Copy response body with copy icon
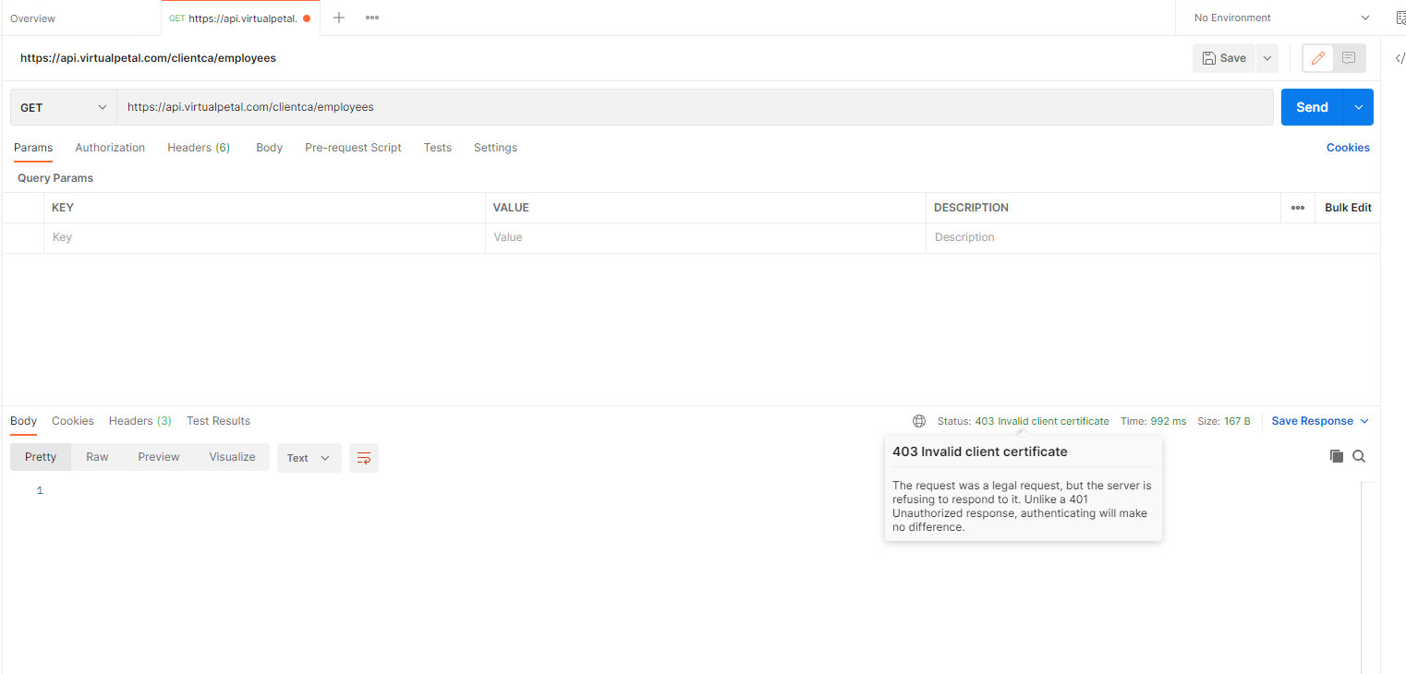Screen dimensions: 1406x674 [x=1336, y=456]
